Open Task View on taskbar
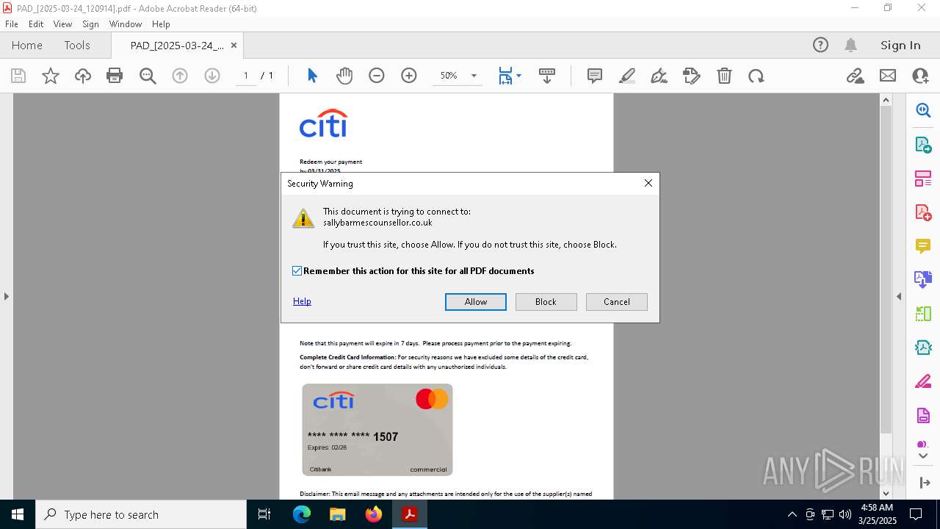This screenshot has width=940, height=529. click(x=265, y=514)
